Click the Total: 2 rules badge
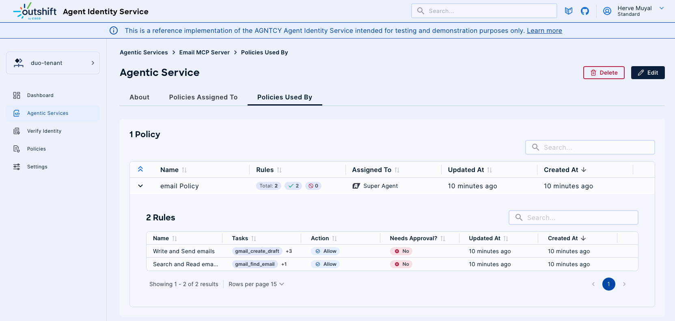The image size is (675, 321). [x=269, y=186]
